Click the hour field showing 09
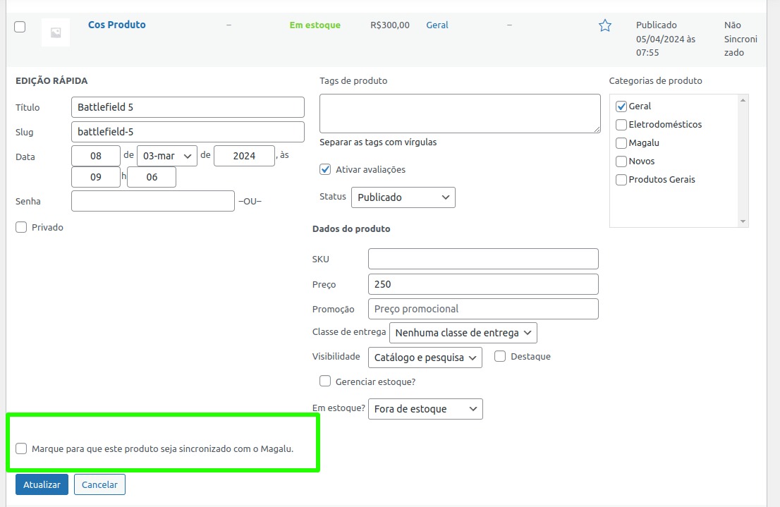The height and width of the screenshot is (507, 780). point(96,177)
